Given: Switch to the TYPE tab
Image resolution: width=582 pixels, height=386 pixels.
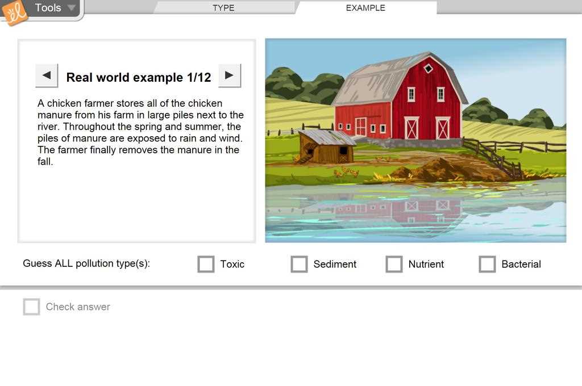Looking at the screenshot, I should [223, 8].
